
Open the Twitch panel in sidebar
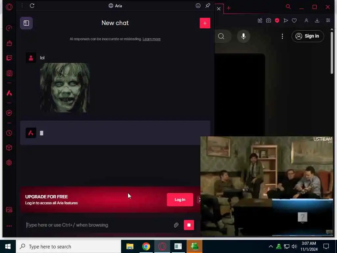[9, 58]
